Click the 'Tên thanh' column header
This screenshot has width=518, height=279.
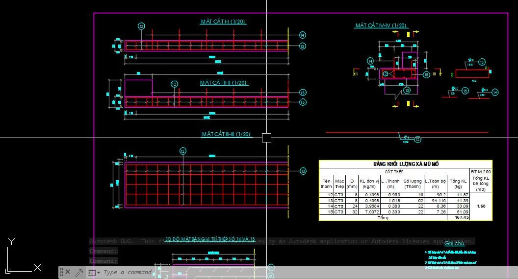click(326, 184)
